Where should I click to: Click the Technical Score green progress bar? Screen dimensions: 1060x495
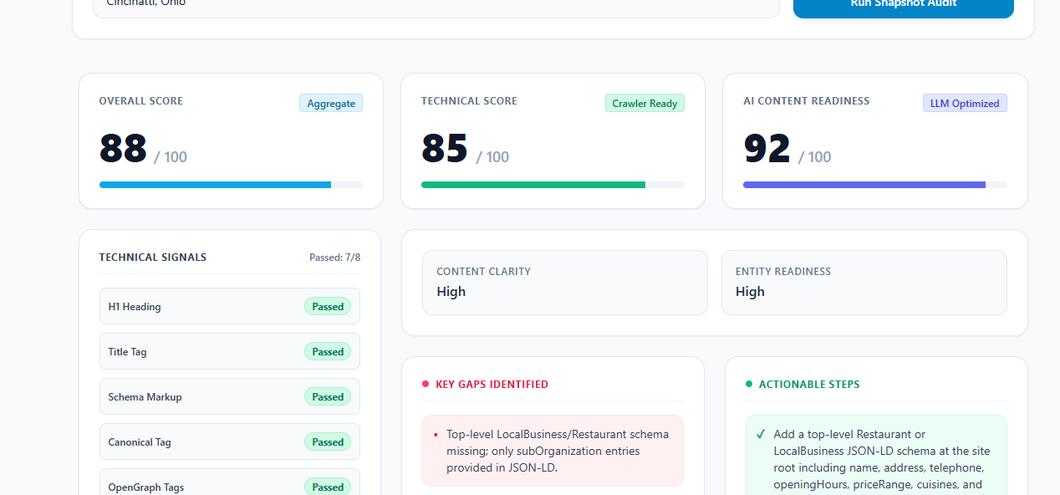tap(553, 185)
